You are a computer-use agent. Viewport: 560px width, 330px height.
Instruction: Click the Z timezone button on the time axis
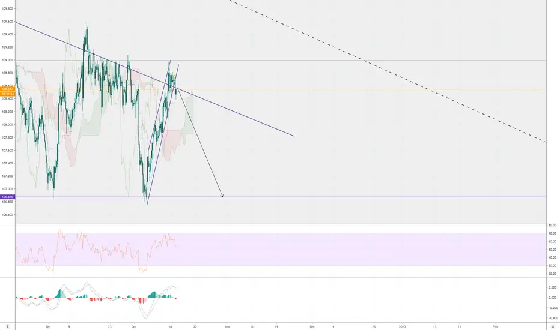7,326
